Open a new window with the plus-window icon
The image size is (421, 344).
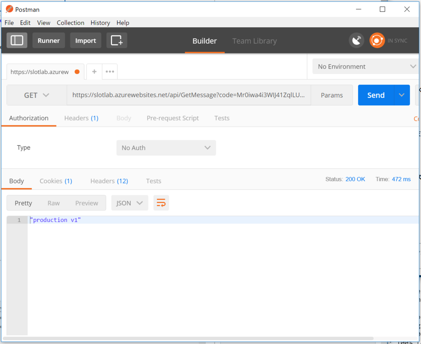(117, 41)
